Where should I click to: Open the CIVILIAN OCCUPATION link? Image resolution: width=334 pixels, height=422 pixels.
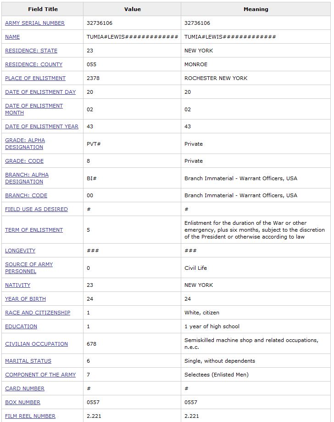(x=36, y=344)
